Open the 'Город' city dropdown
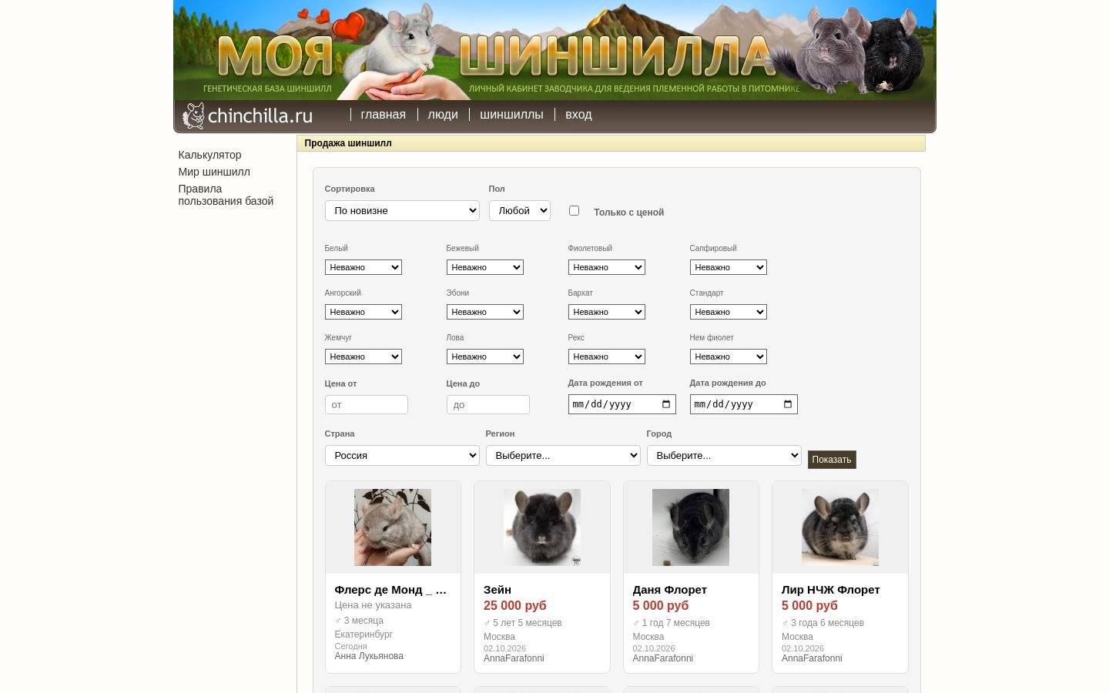 (724, 455)
